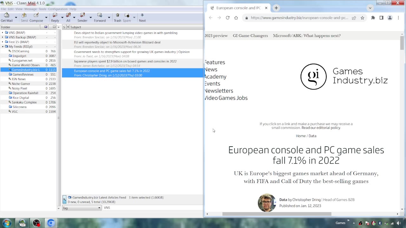Toggle the browser side panel
The height and width of the screenshot is (228, 406).
[x=381, y=18]
